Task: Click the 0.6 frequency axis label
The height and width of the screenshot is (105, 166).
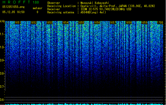Action: (2, 100)
